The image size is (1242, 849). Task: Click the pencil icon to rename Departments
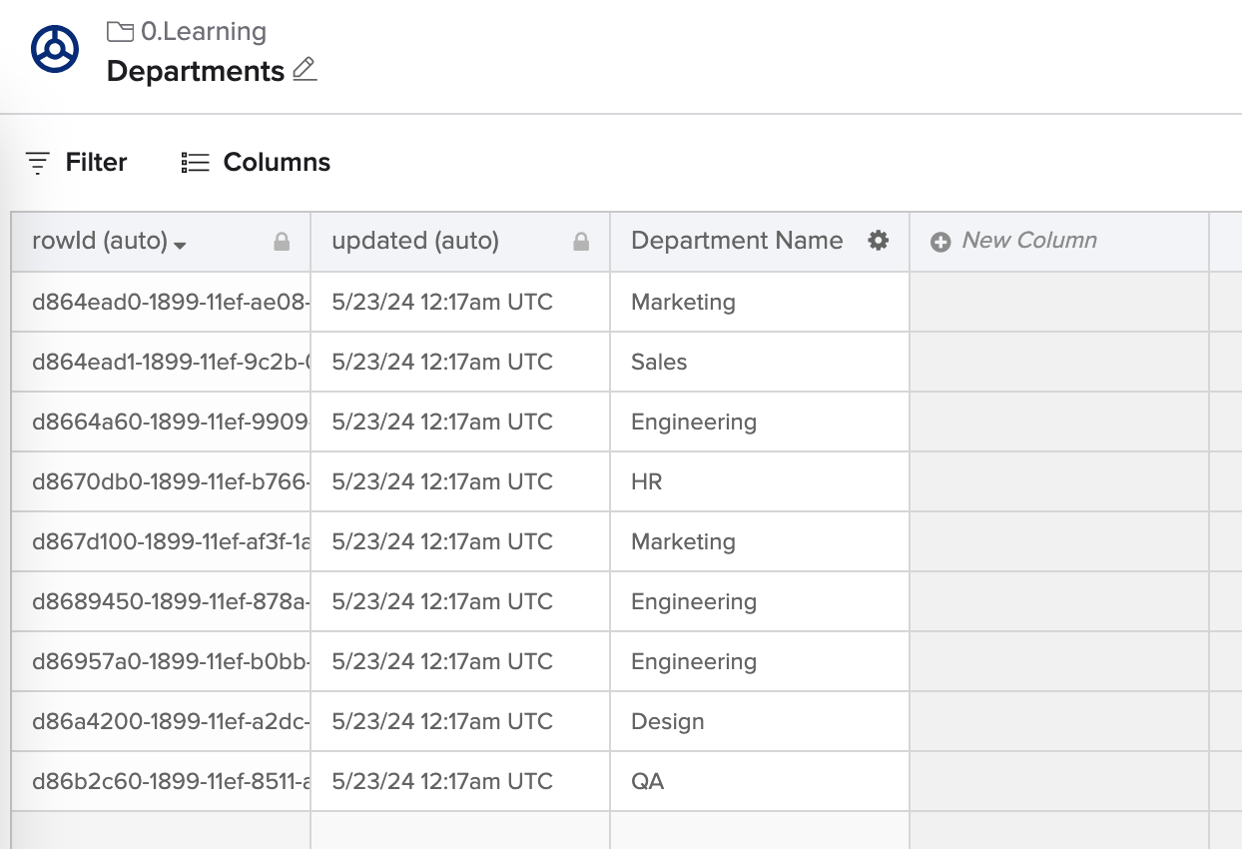[x=305, y=70]
